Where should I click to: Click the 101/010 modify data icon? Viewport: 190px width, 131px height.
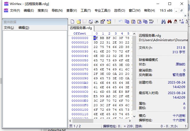[151, 22]
